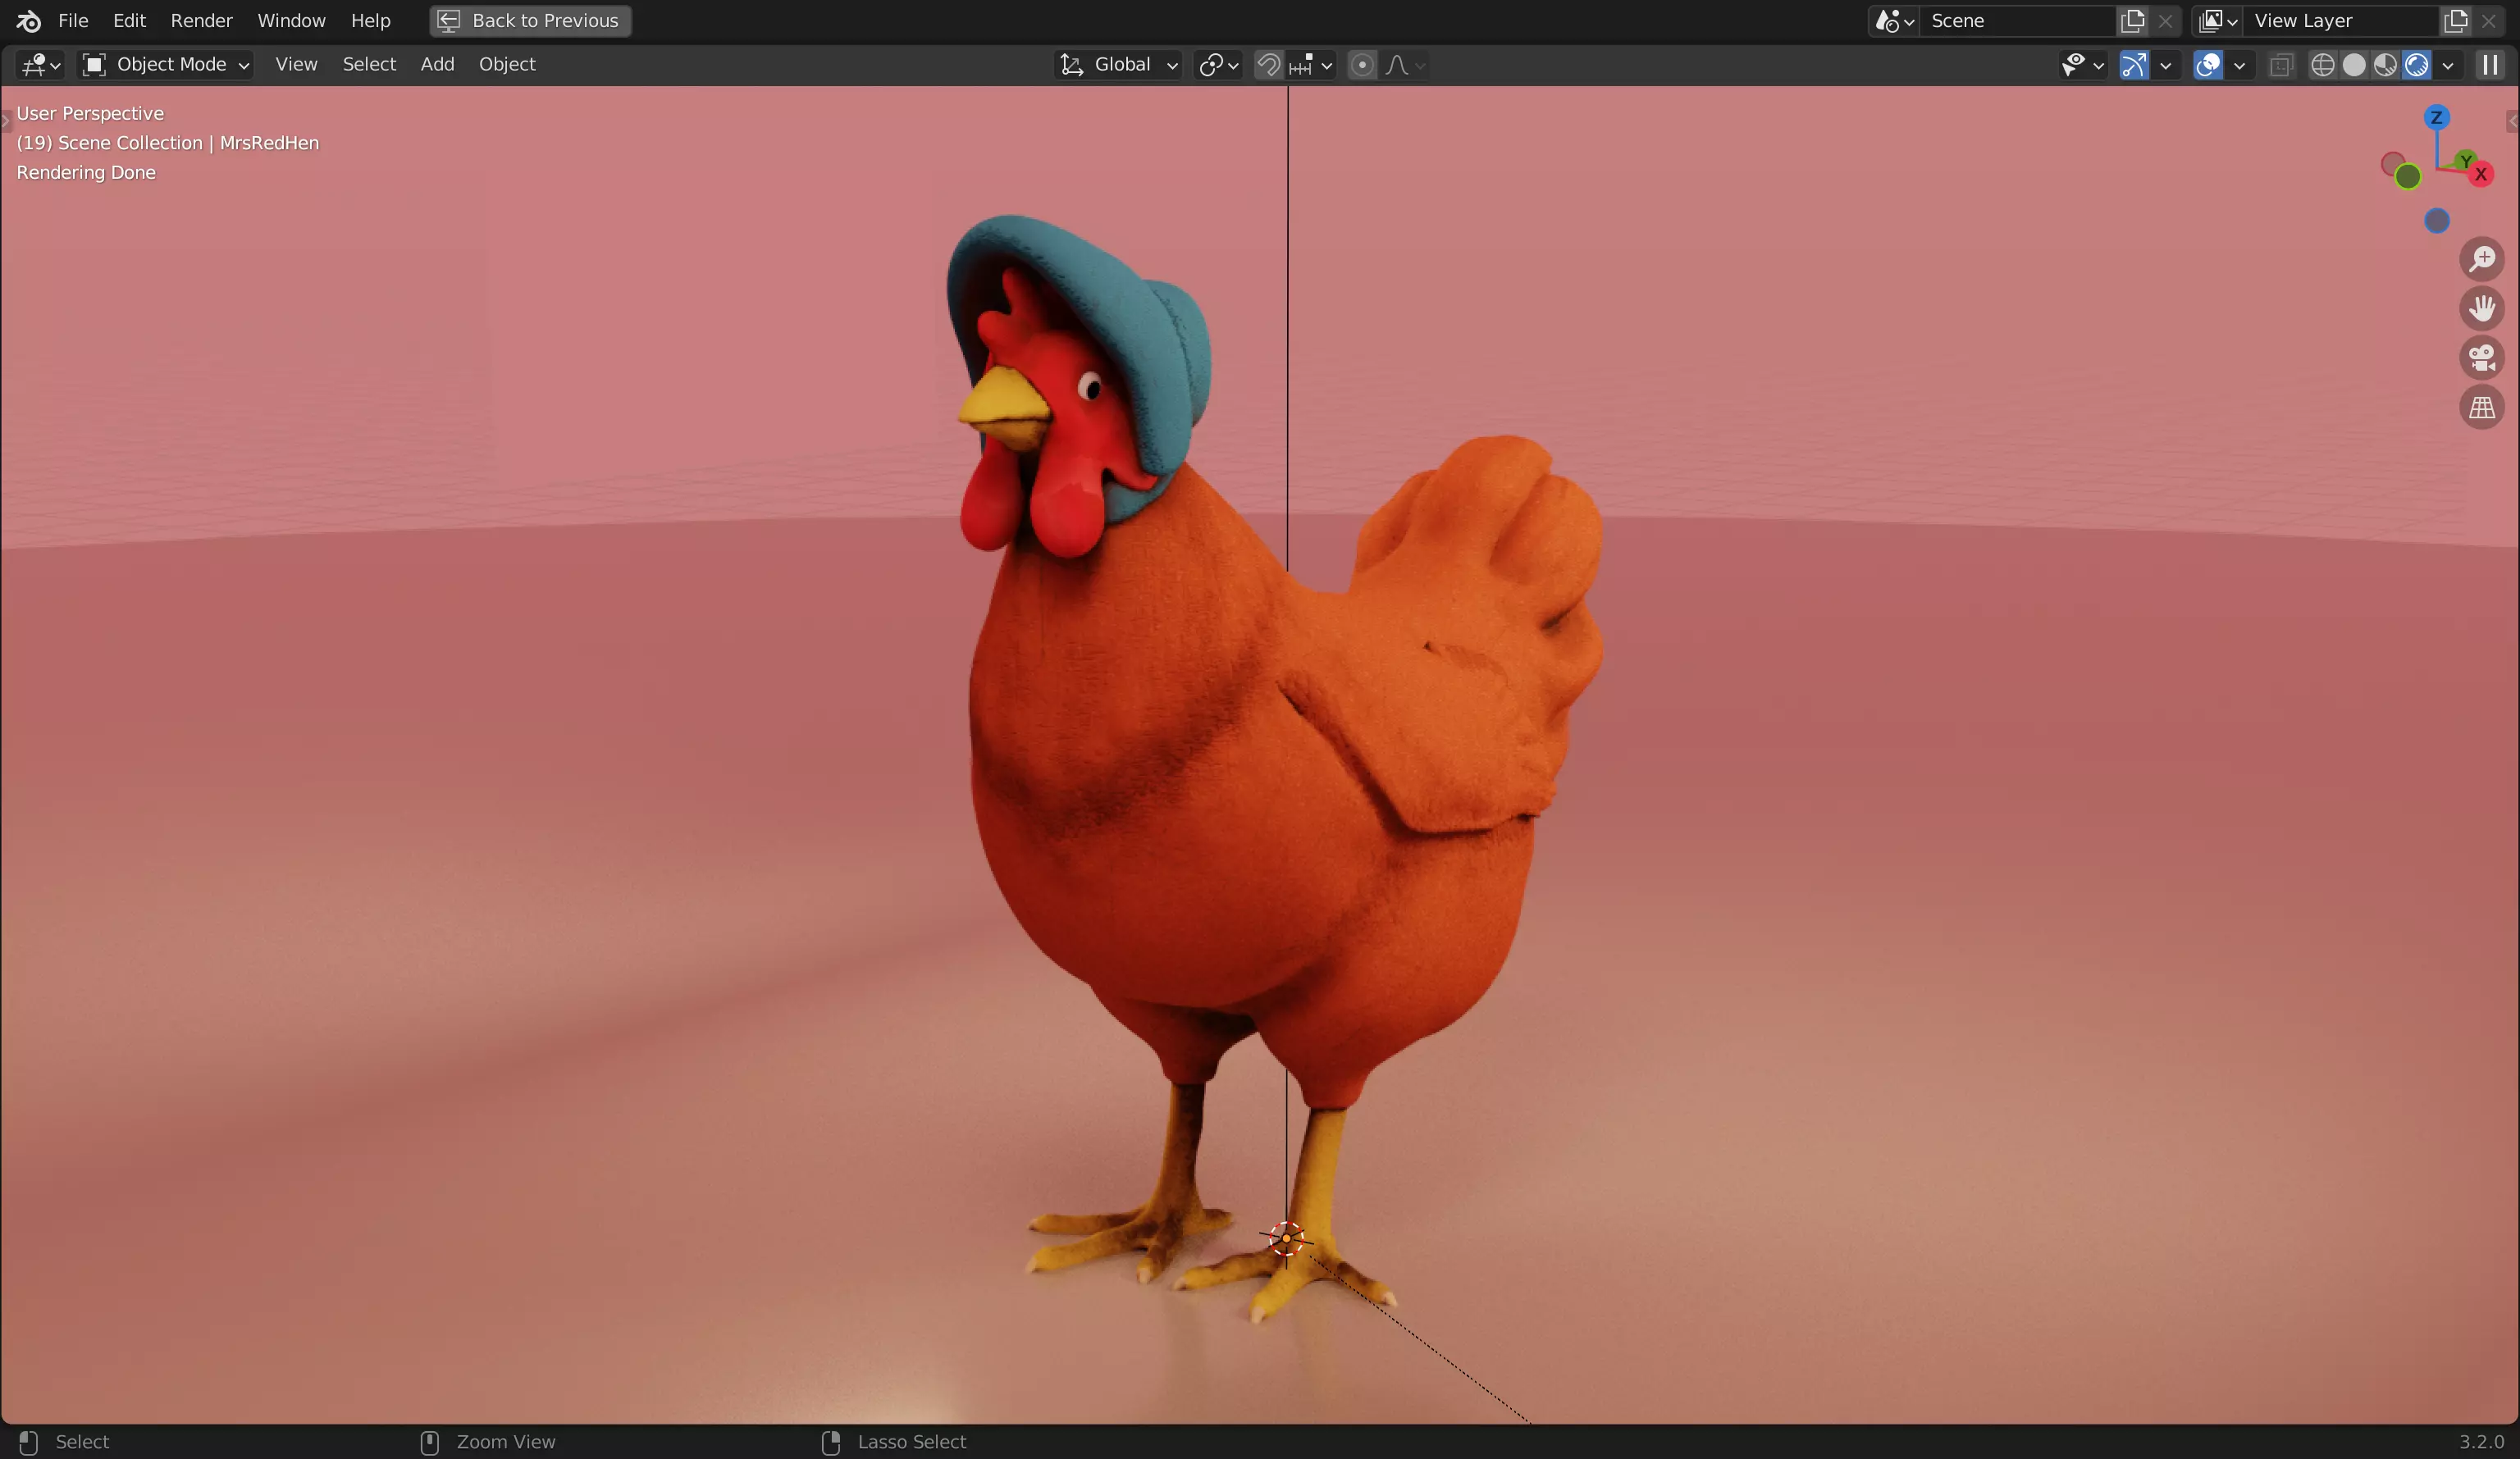Open the overlays options dropdown arrow
The image size is (2520, 1459).
2239,65
